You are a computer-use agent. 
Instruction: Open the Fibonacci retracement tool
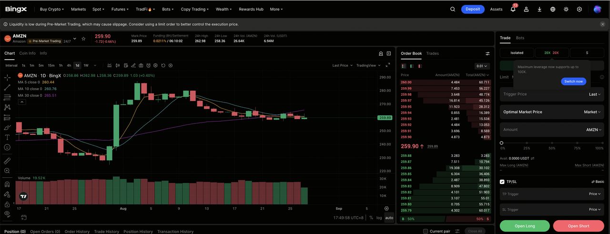(7, 97)
